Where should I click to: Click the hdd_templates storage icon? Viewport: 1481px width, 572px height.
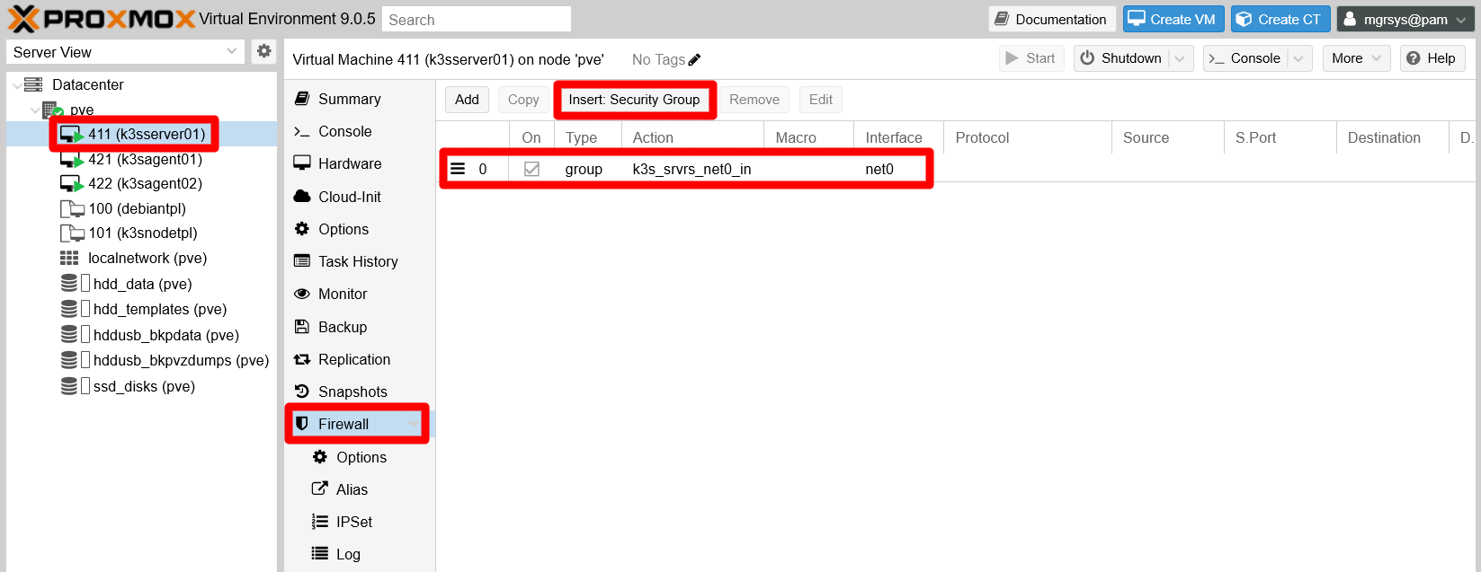[x=69, y=309]
